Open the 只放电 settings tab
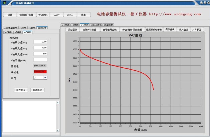210x137 pixels. pos(32,28)
